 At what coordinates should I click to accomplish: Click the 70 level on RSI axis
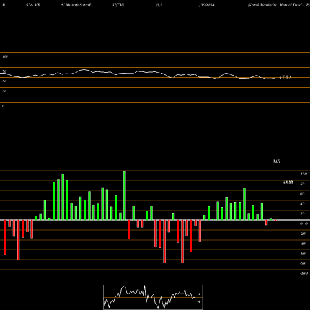tap(4, 71)
